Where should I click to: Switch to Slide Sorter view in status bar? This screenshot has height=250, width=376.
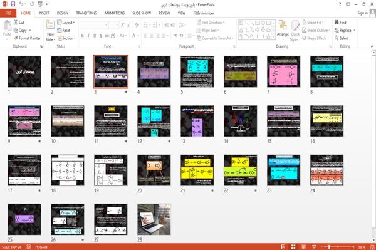coord(293,247)
